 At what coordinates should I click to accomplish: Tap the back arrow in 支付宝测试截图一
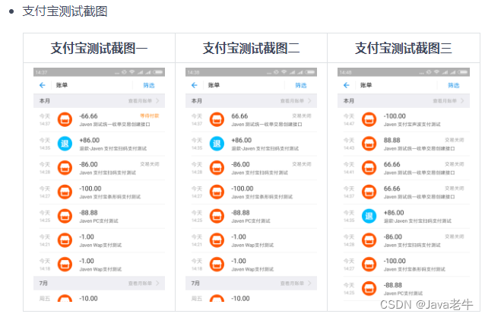pos(43,85)
